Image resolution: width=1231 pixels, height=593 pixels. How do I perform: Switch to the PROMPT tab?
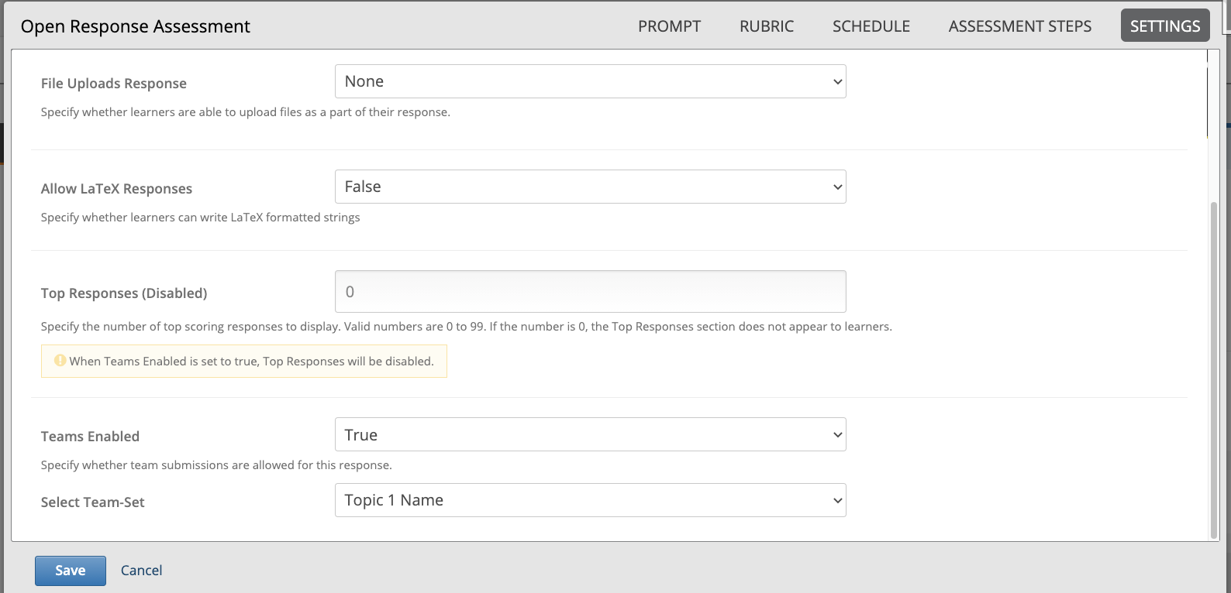669,26
